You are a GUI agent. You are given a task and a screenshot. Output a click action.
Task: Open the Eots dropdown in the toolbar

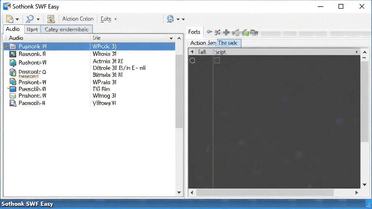[108, 19]
